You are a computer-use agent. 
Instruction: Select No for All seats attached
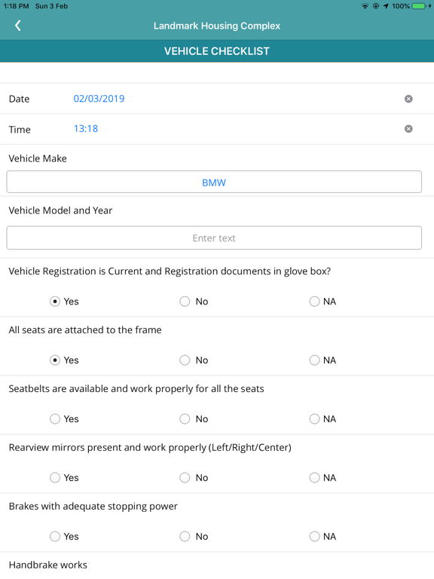pos(185,360)
